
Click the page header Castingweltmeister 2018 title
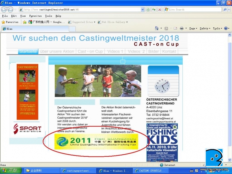(96, 38)
